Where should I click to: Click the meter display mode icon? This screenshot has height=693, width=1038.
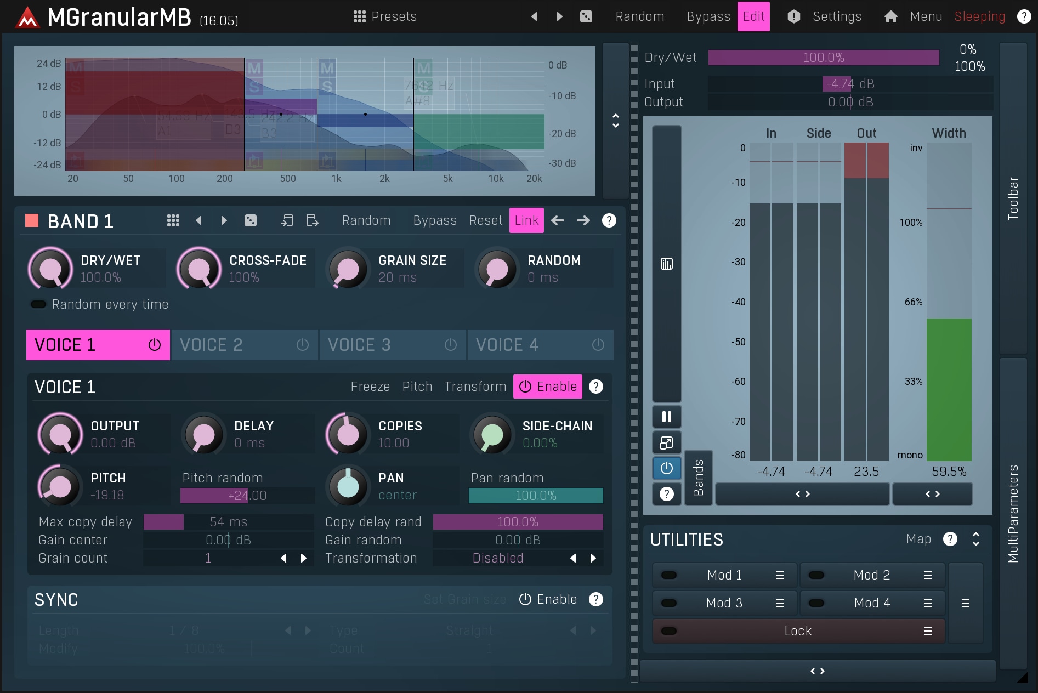[x=667, y=264]
